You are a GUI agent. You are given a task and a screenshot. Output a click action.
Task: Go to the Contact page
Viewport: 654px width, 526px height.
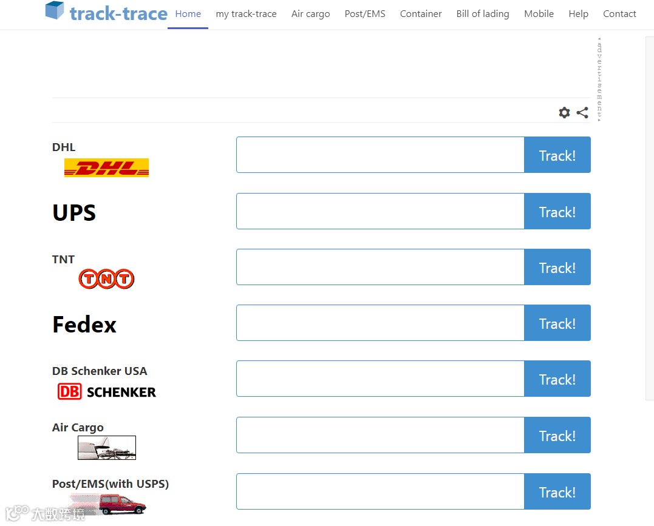[619, 14]
